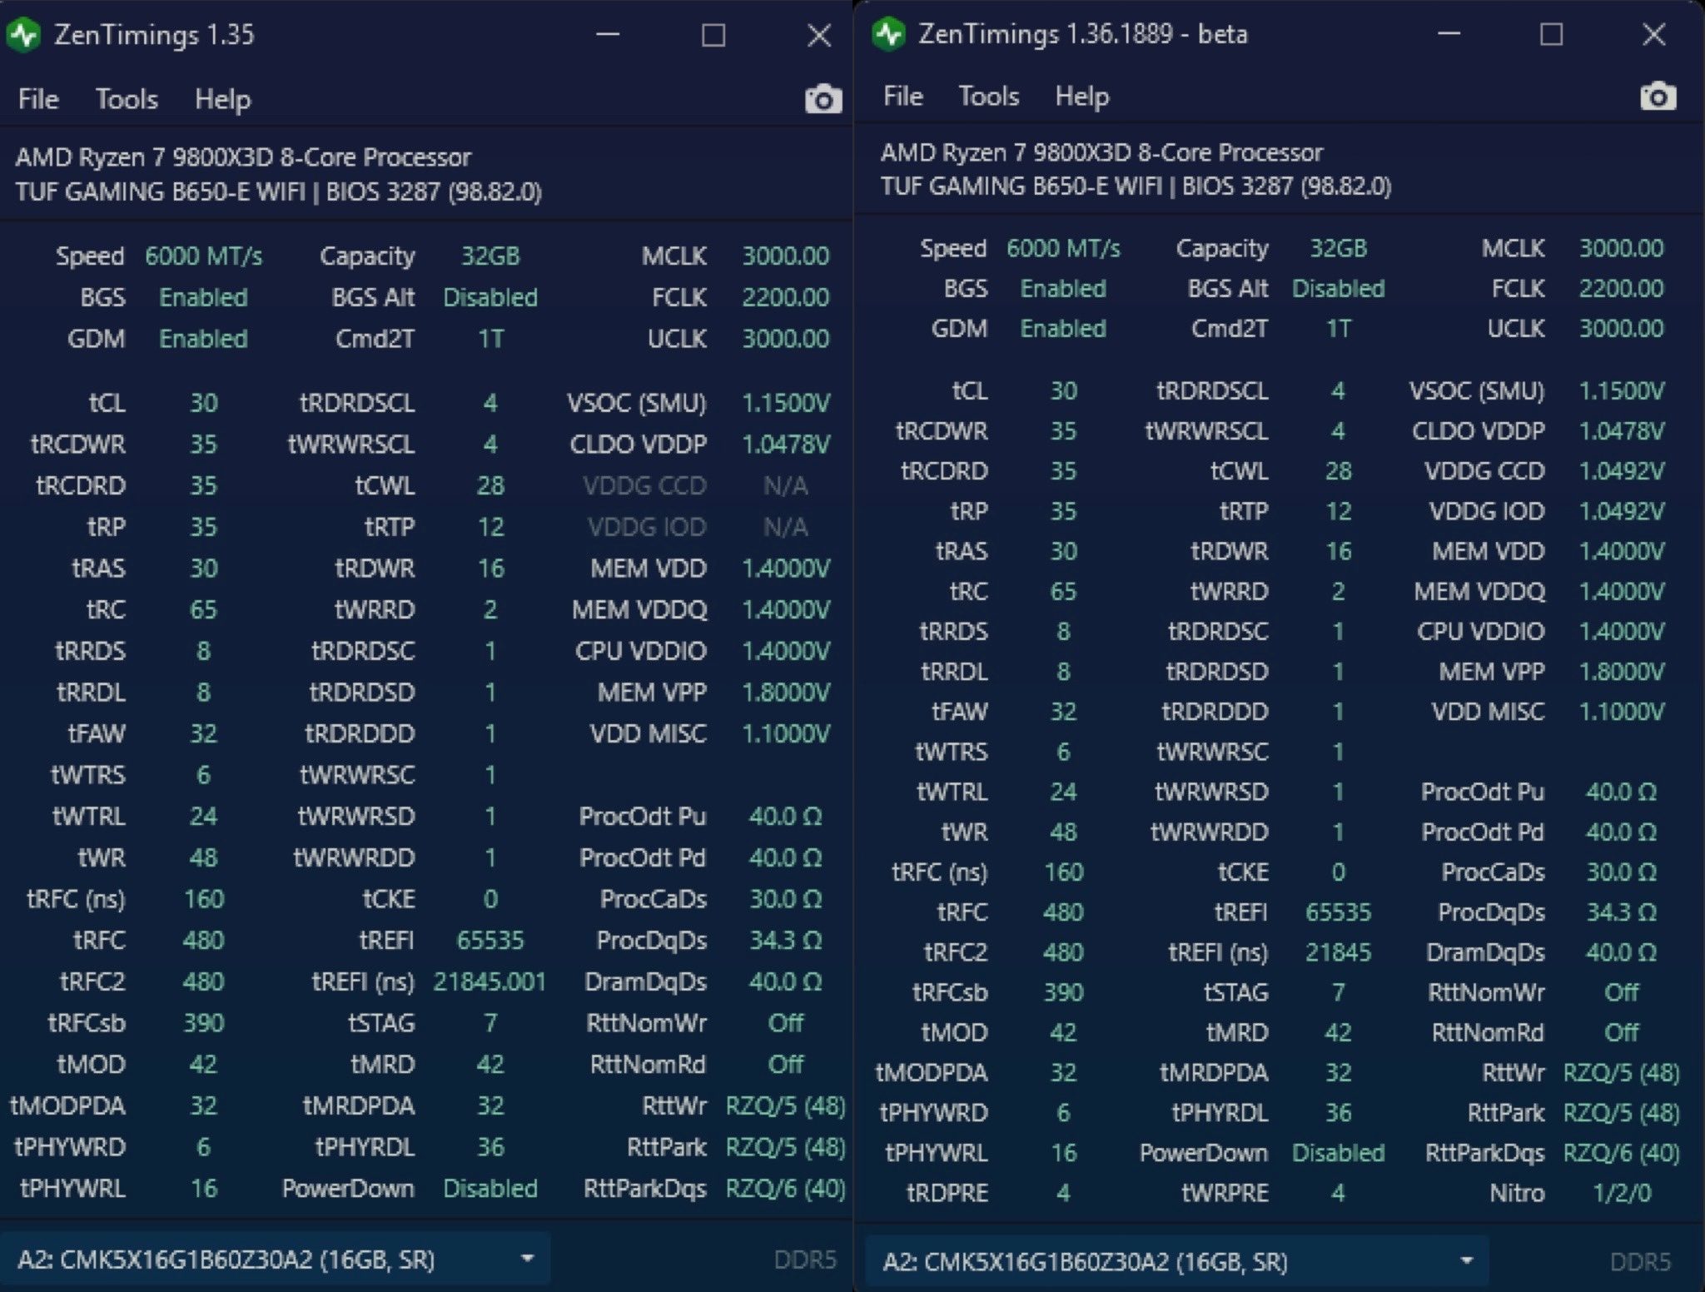The image size is (1705, 1292).
Task: Maximize the ZenTimings 1.36 beta window
Action: 1551,34
